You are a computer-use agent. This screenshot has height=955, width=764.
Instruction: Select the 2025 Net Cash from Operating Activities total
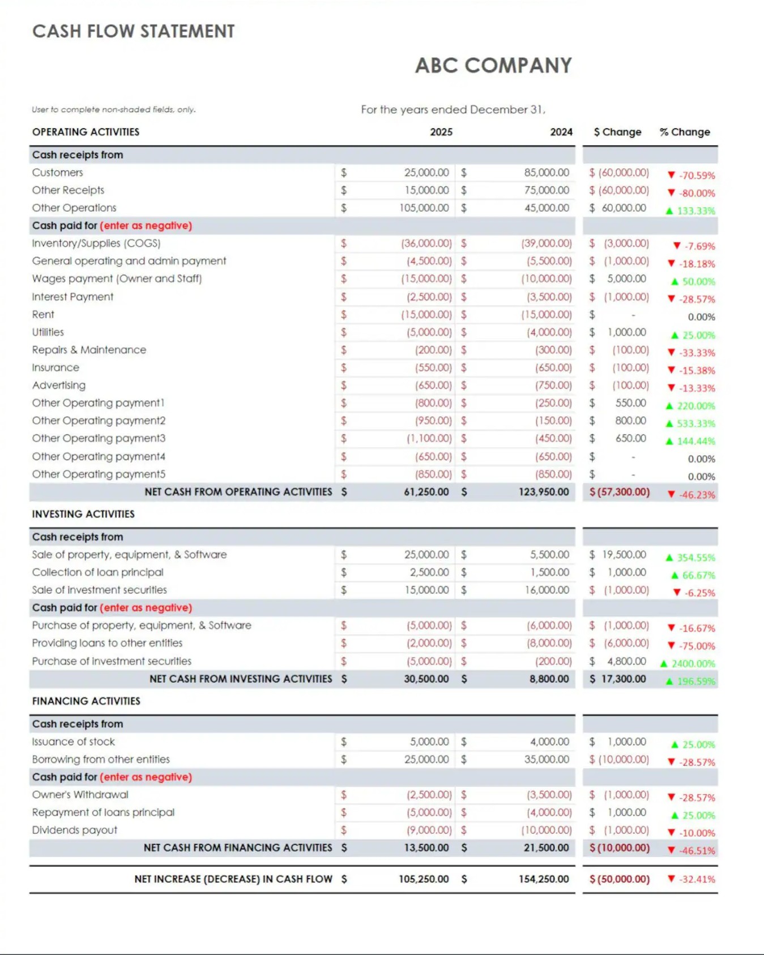click(426, 492)
